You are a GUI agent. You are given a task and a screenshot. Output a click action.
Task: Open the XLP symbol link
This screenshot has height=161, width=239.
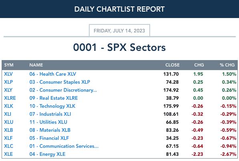coord(8,82)
